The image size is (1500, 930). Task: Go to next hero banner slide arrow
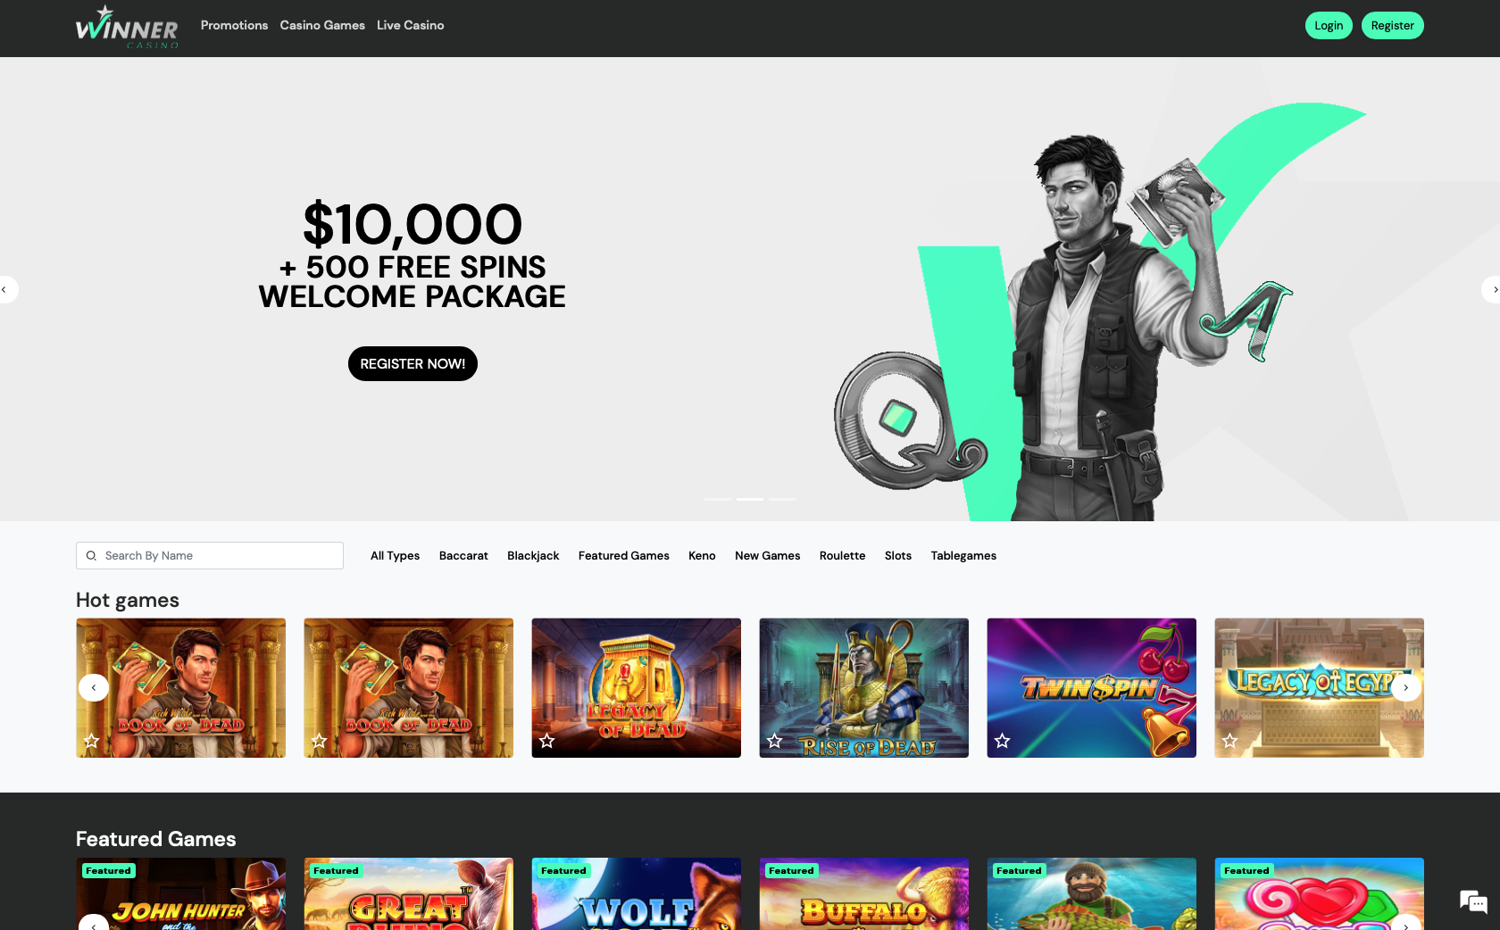tap(1492, 289)
